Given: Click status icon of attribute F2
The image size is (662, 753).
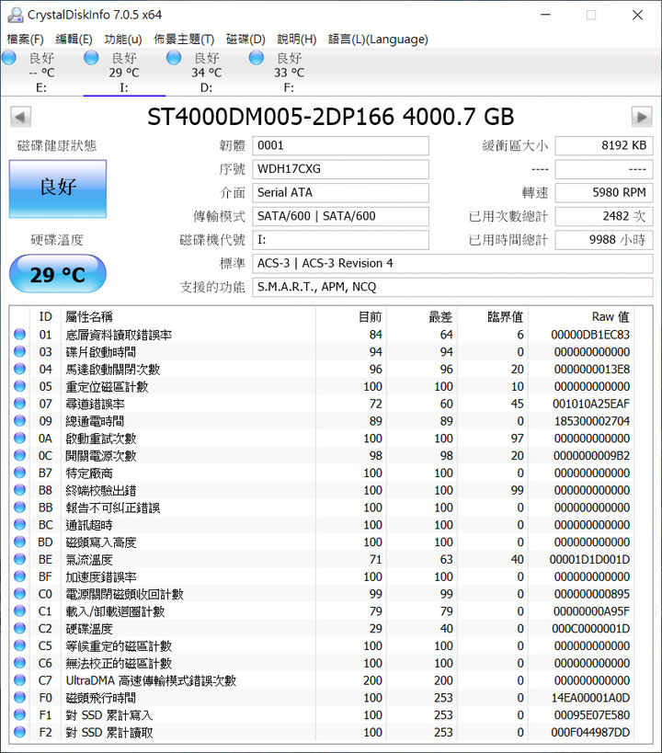Looking at the screenshot, I should coord(19,731).
